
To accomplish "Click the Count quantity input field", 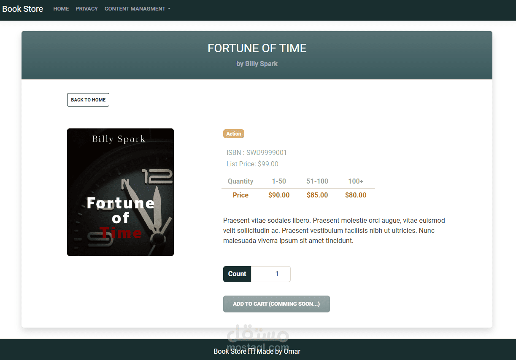I will (x=271, y=274).
